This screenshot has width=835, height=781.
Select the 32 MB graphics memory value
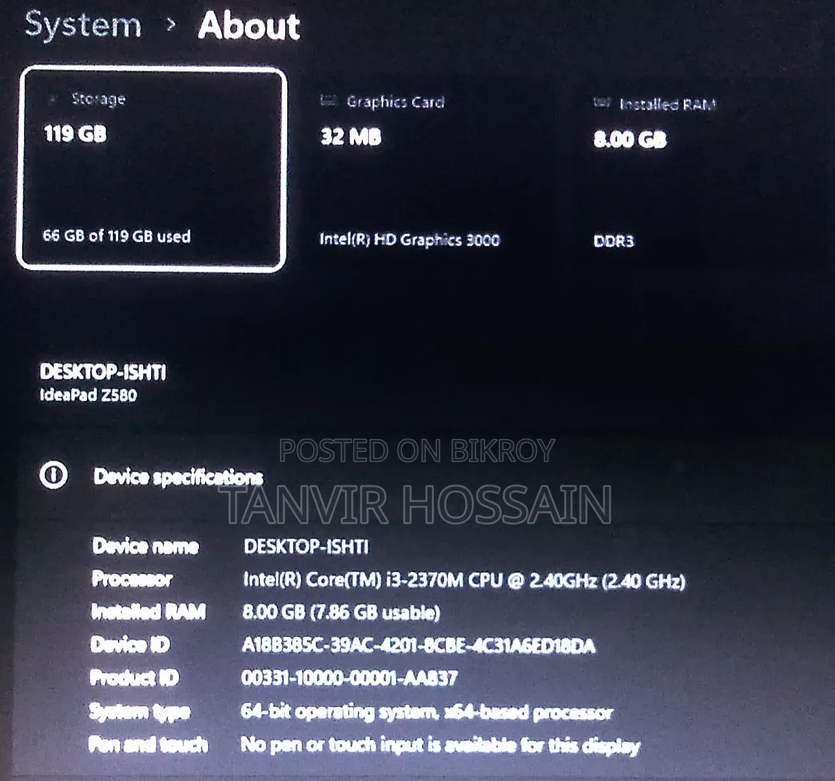(x=351, y=137)
